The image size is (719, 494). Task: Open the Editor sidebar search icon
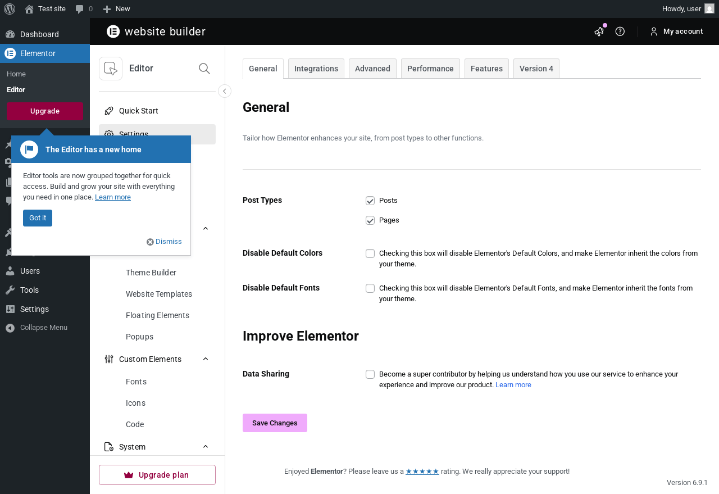204,69
